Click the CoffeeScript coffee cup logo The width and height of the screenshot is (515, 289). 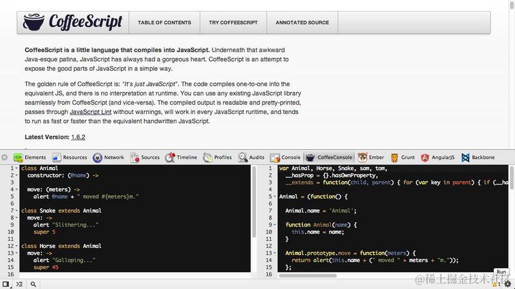pyautogui.click(x=33, y=22)
